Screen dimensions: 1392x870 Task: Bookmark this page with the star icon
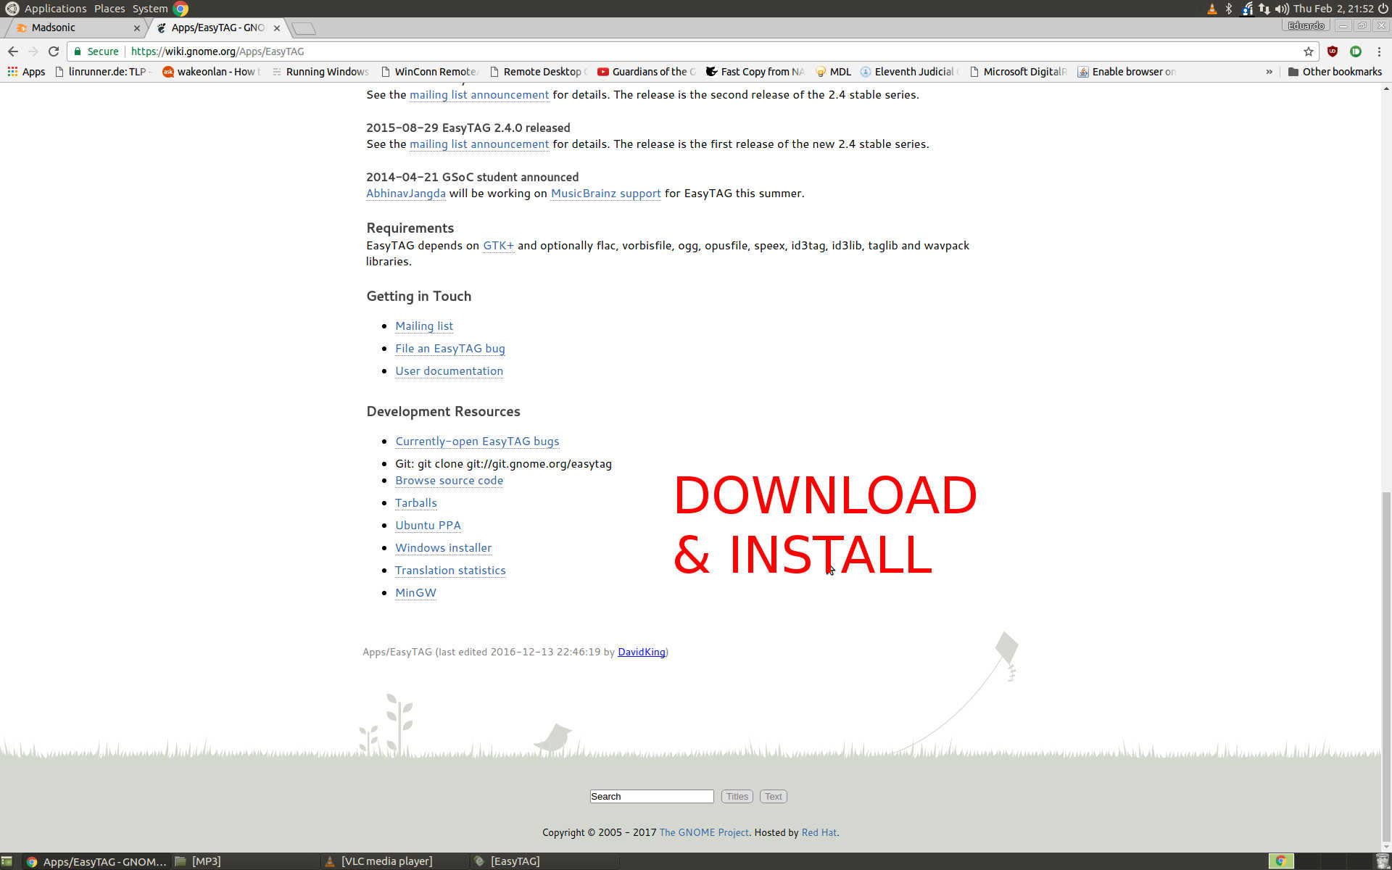point(1308,51)
